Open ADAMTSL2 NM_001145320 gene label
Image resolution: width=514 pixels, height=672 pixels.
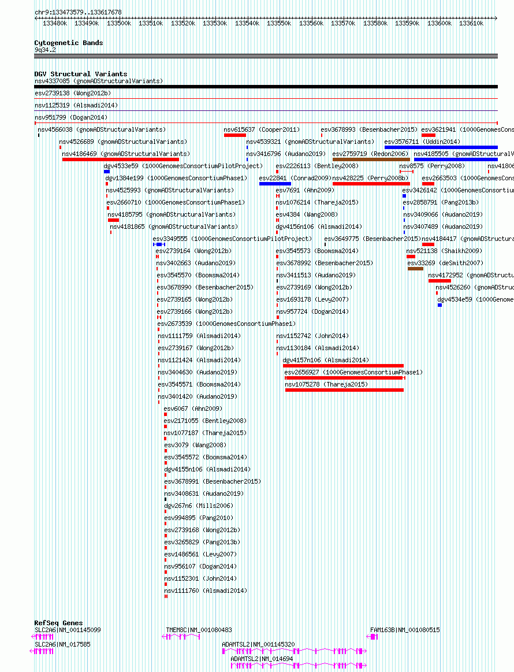pos(258,645)
